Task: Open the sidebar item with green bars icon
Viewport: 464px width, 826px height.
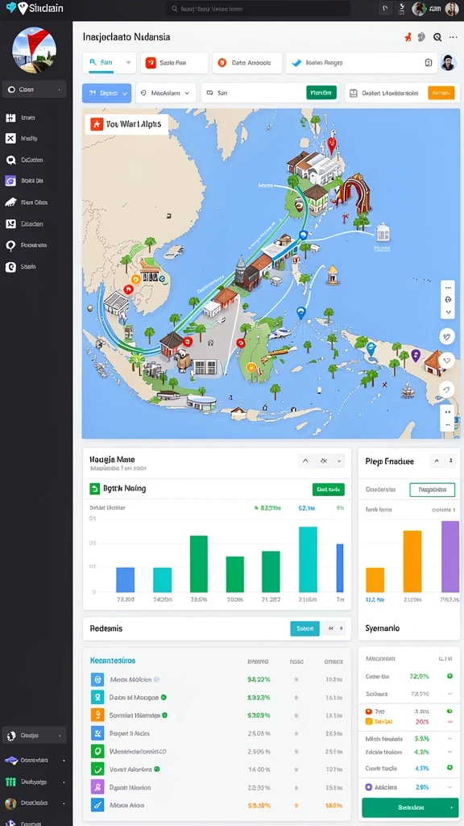Action: pyautogui.click(x=34, y=782)
